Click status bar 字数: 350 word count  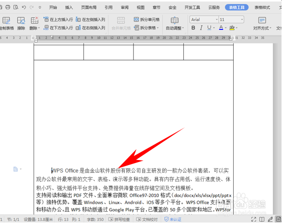[x=95, y=219]
